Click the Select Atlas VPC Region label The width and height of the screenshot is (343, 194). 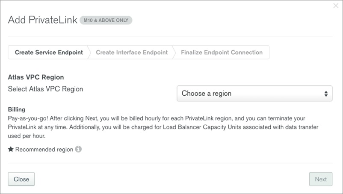click(x=45, y=89)
